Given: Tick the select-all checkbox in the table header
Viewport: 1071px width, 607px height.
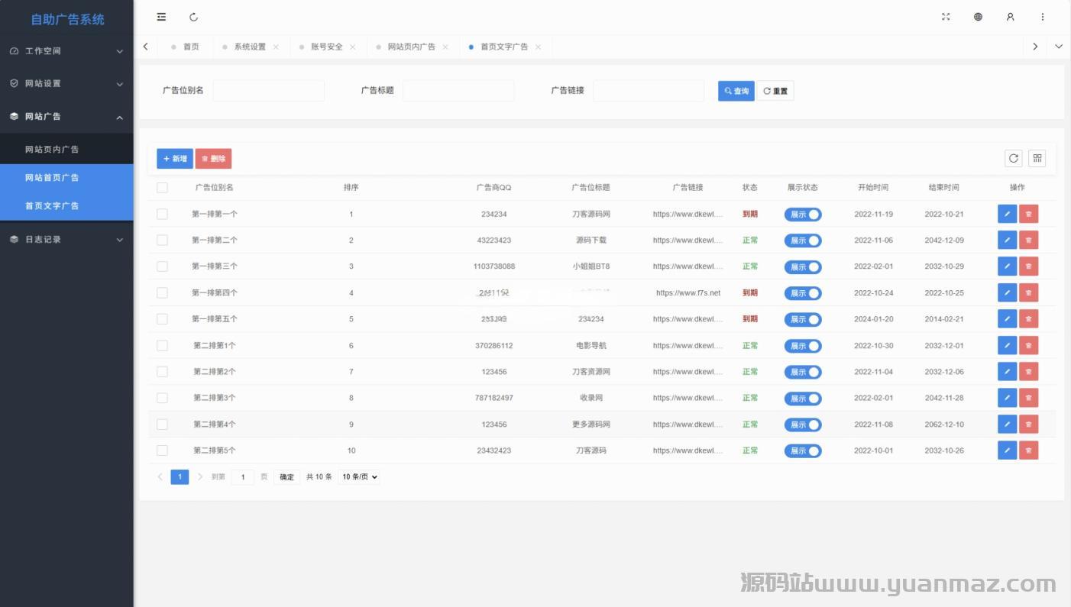Looking at the screenshot, I should pos(162,187).
